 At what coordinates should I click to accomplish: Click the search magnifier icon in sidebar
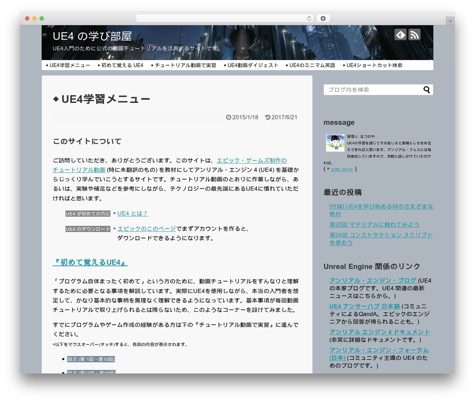[x=427, y=90]
